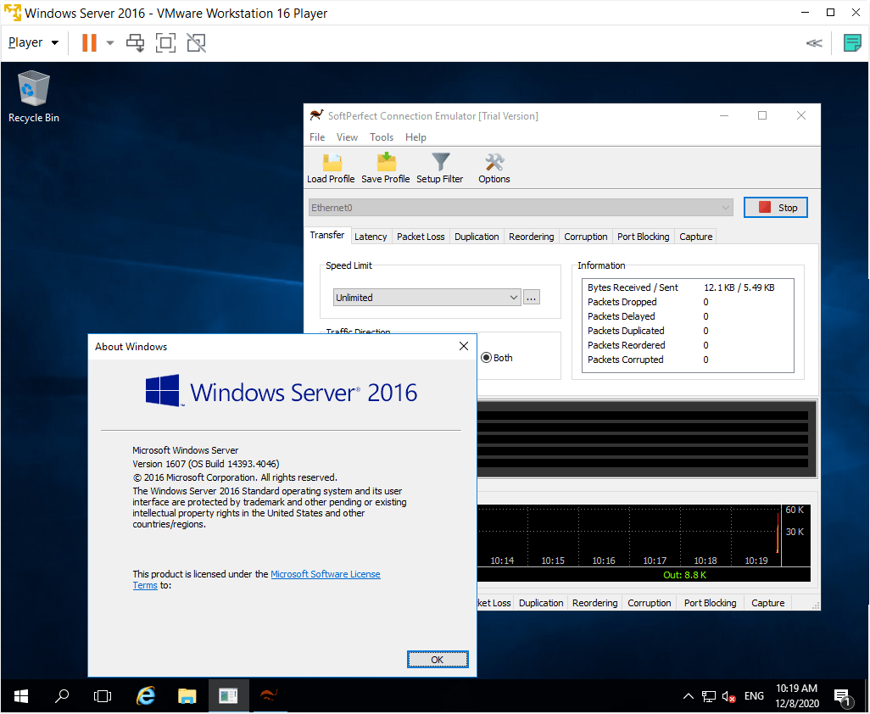The width and height of the screenshot is (870, 714).
Task: Click the Packets Dropped row
Action: click(688, 303)
